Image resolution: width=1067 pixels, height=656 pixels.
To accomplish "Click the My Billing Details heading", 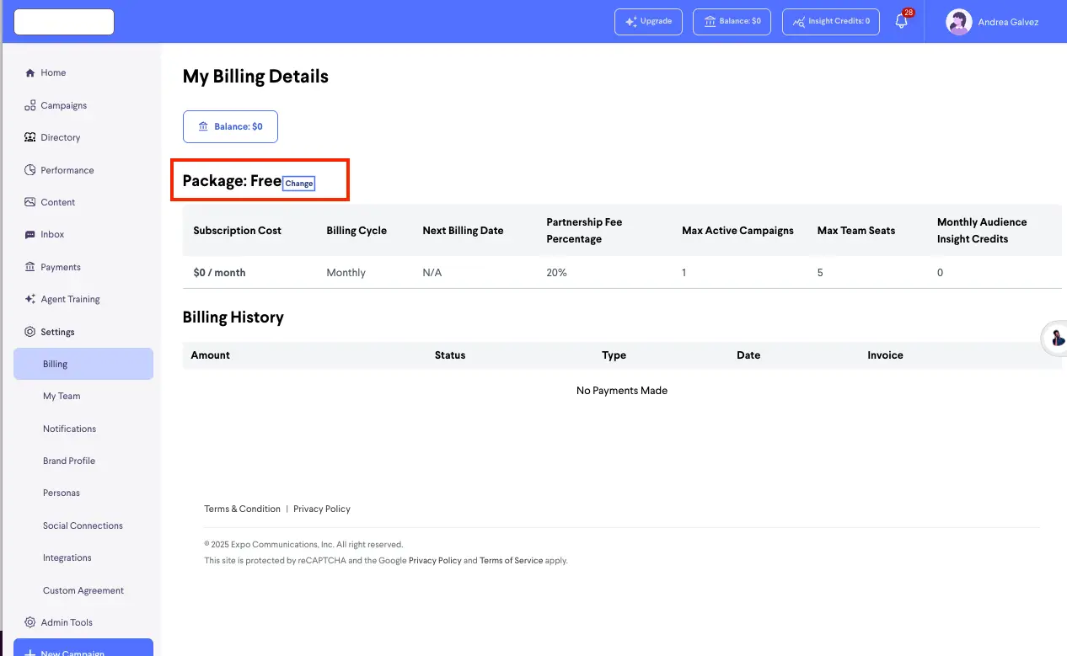I will pyautogui.click(x=255, y=77).
